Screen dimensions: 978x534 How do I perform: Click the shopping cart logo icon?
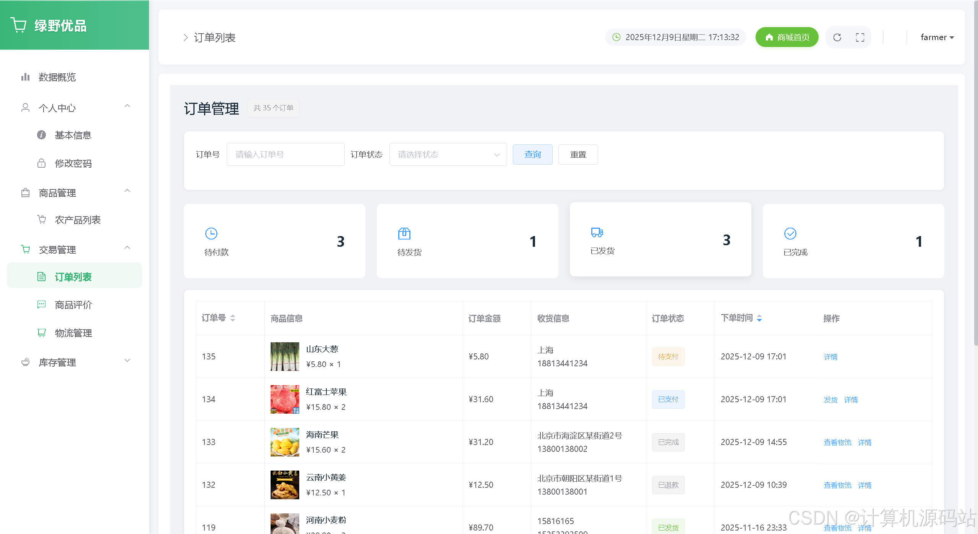pos(18,25)
